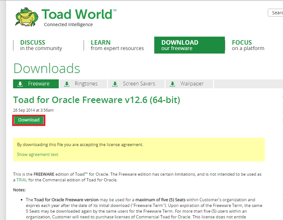This screenshot has height=220, width=283.
Task: Click the license agreement notice sentence
Action: [80, 144]
